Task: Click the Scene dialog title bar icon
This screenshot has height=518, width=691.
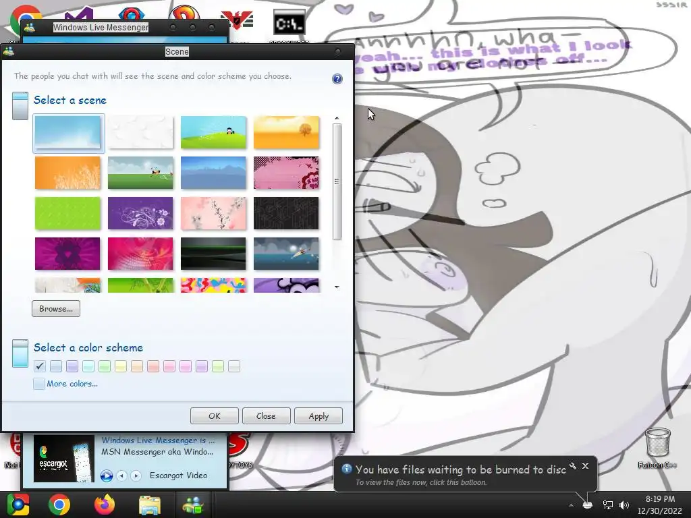Action: pos(8,51)
